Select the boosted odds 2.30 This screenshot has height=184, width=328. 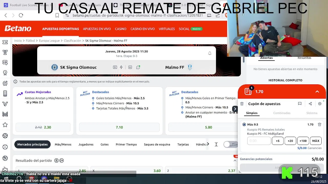click(x=43, y=127)
